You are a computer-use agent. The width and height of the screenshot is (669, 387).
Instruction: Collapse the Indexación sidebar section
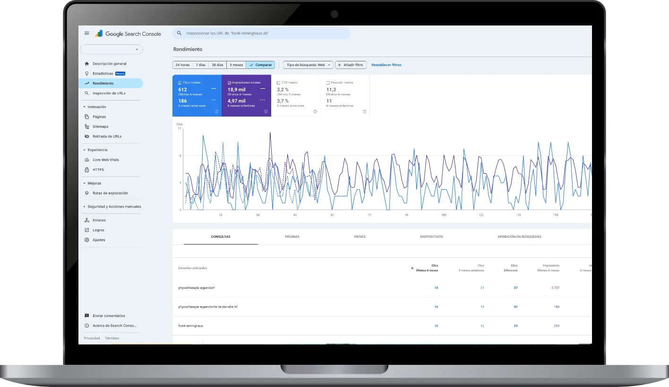click(x=85, y=107)
